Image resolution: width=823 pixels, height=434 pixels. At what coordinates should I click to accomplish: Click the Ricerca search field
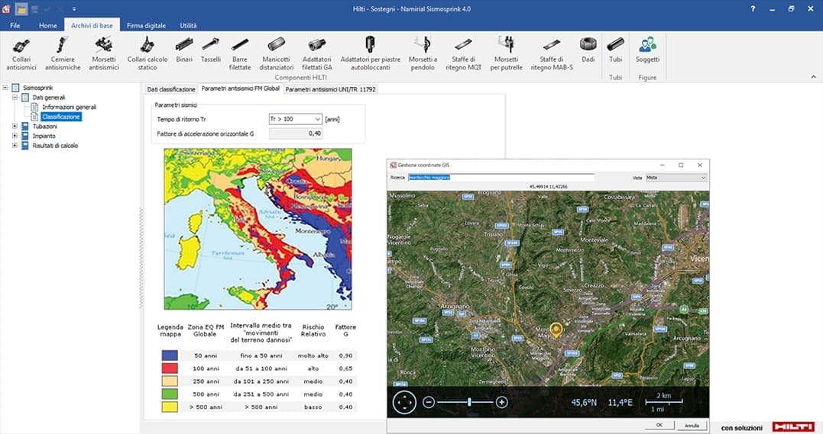(501, 178)
